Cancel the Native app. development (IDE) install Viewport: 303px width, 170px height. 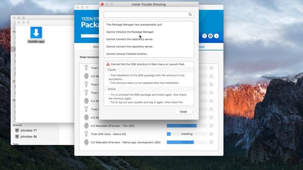(x=211, y=143)
